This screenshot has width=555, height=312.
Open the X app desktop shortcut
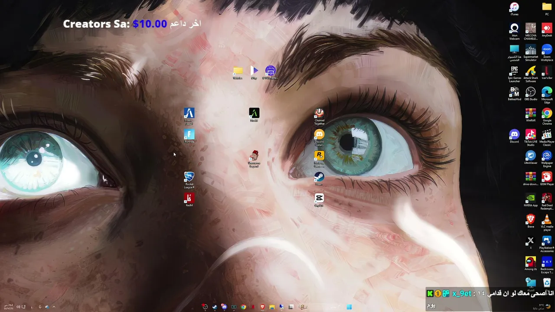click(531, 242)
